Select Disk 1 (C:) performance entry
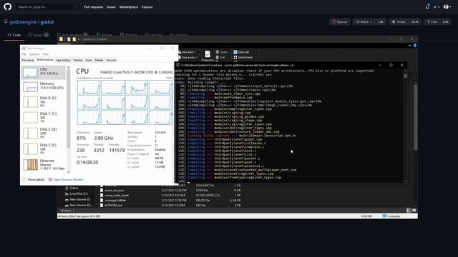Viewport: 458px width, 257px height. coord(44,117)
